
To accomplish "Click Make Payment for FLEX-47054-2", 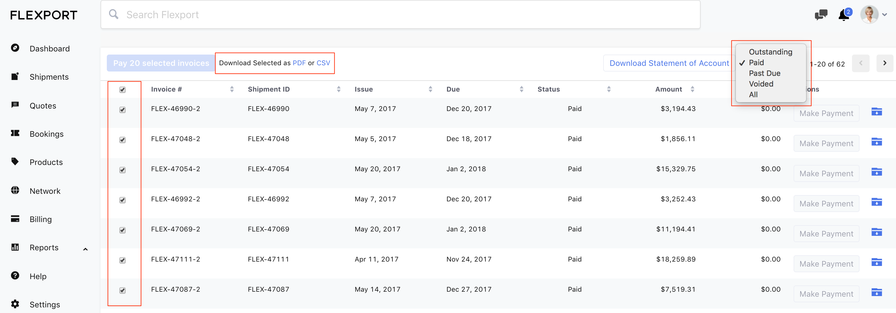I will click(826, 174).
